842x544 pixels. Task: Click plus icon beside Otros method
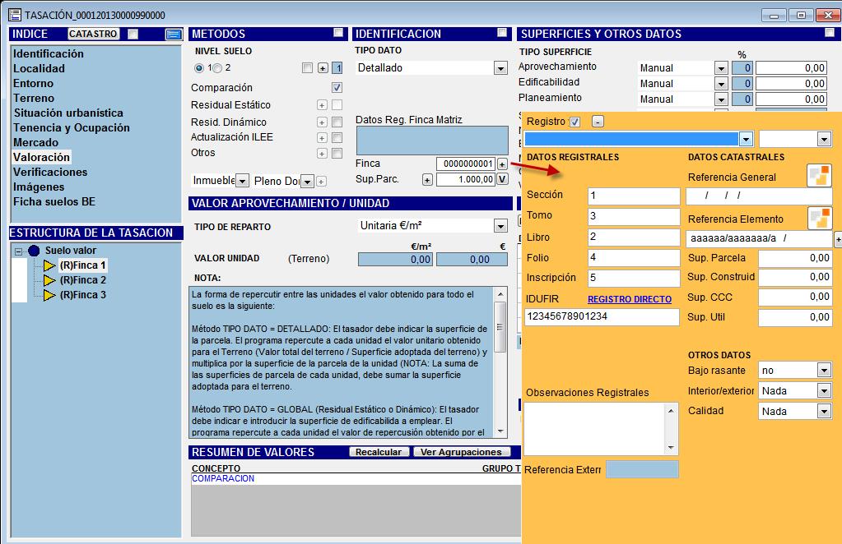point(322,154)
